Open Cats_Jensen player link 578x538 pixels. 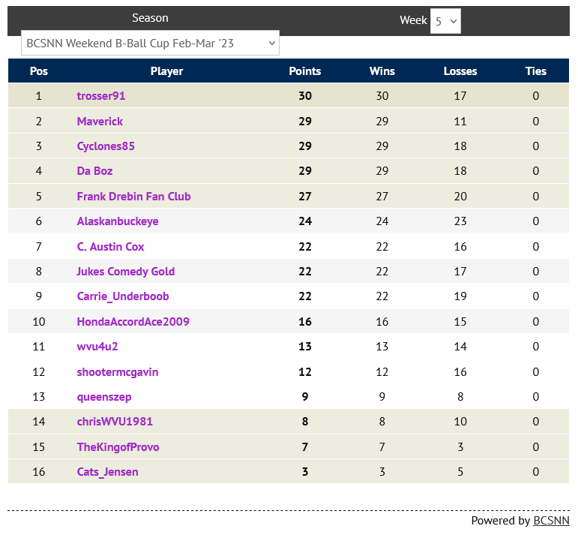(107, 472)
